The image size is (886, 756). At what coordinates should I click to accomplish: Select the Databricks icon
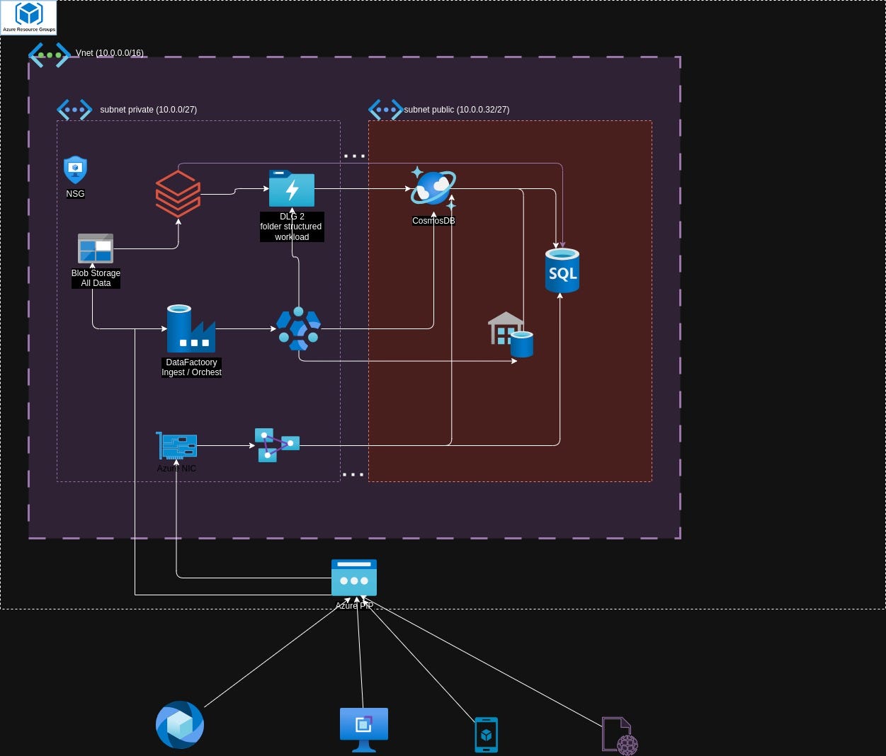[178, 193]
